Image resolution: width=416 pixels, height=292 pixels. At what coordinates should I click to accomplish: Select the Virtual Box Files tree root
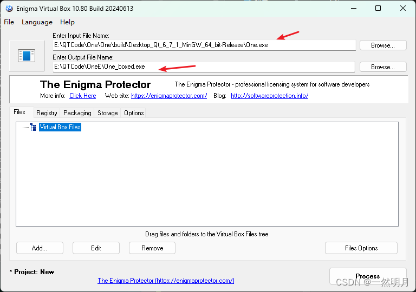tap(60, 127)
